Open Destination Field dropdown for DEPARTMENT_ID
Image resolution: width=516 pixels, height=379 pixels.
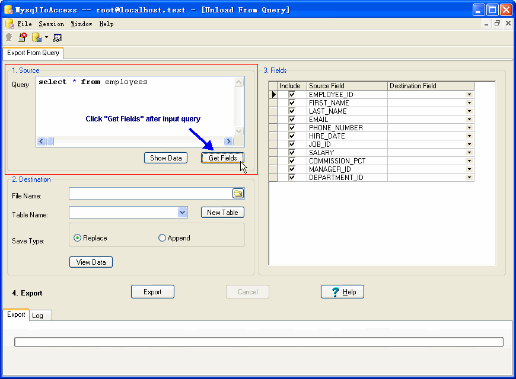[469, 177]
